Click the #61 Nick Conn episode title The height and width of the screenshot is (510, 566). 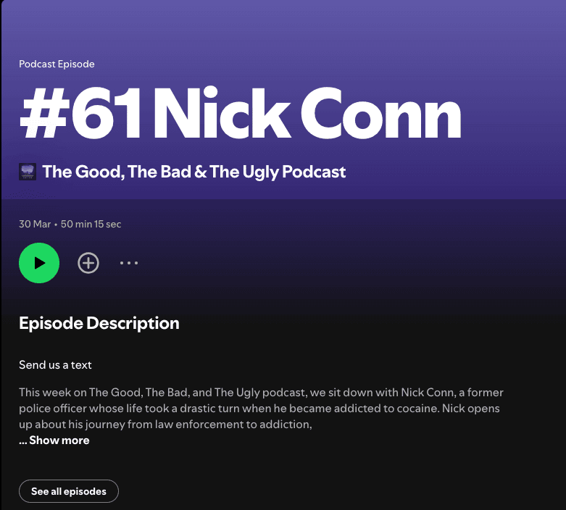point(240,113)
